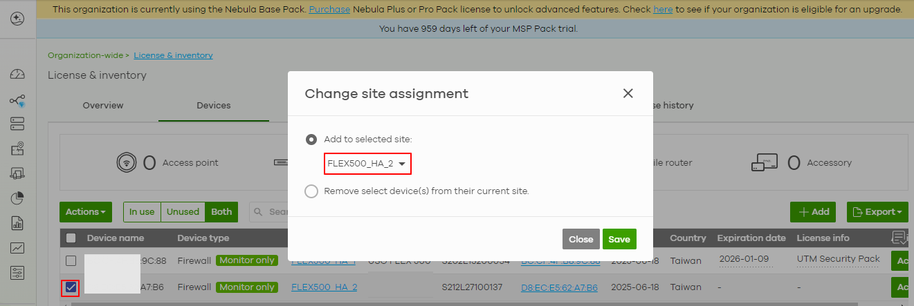Click the Nebula logo icon at top left

tap(17, 19)
